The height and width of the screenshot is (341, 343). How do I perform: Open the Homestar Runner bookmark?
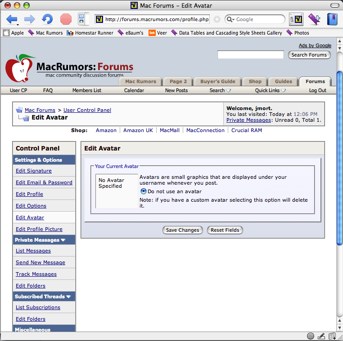pyautogui.click(x=90, y=33)
